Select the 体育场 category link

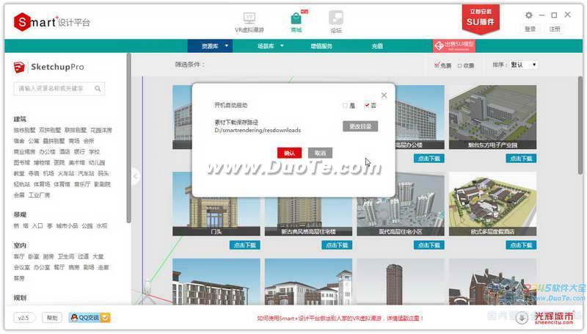42,184
